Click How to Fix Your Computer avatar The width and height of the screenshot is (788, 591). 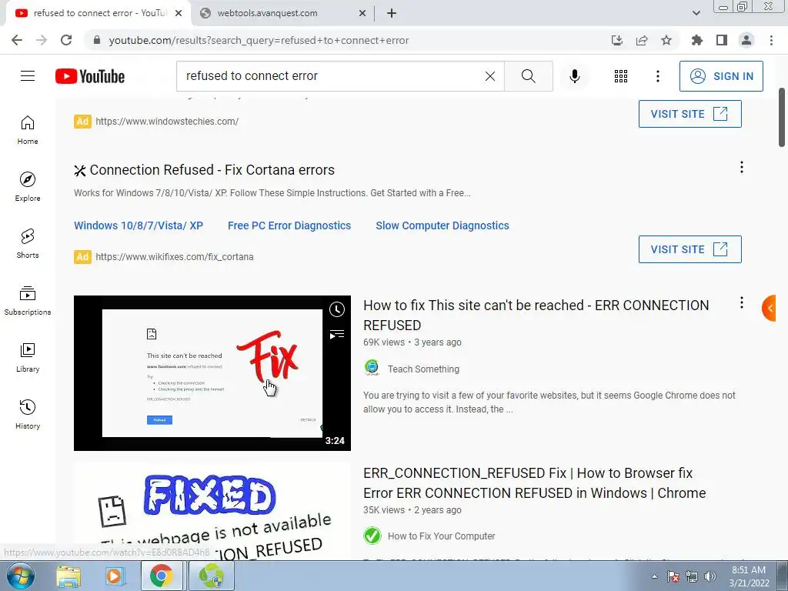click(372, 536)
